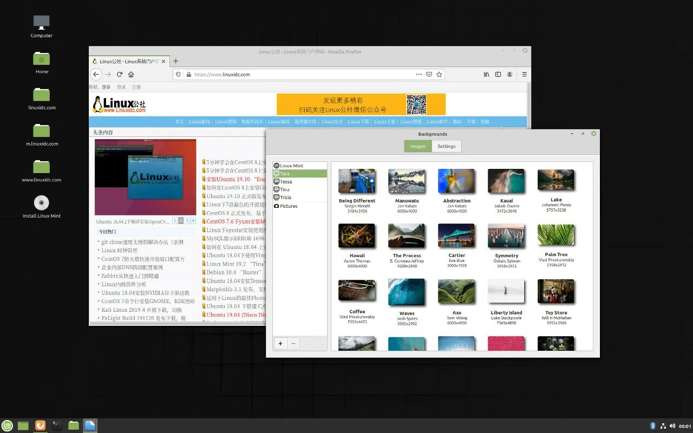The image size is (693, 433).
Task: Add a folder with the plus button
Action: pyautogui.click(x=280, y=343)
